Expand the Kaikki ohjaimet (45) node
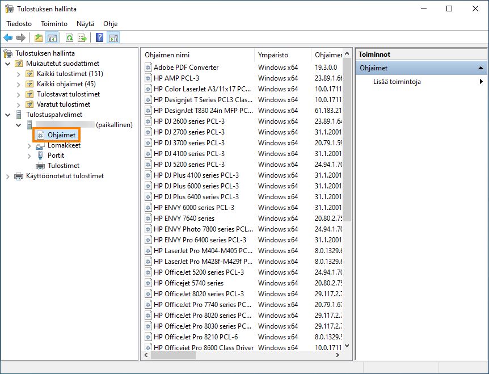Image resolution: width=489 pixels, height=374 pixels. [18, 84]
